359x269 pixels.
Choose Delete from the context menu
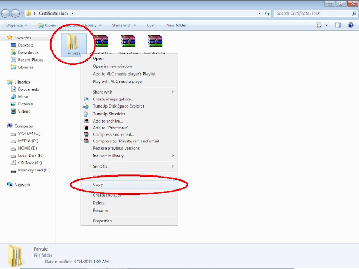(x=130, y=203)
